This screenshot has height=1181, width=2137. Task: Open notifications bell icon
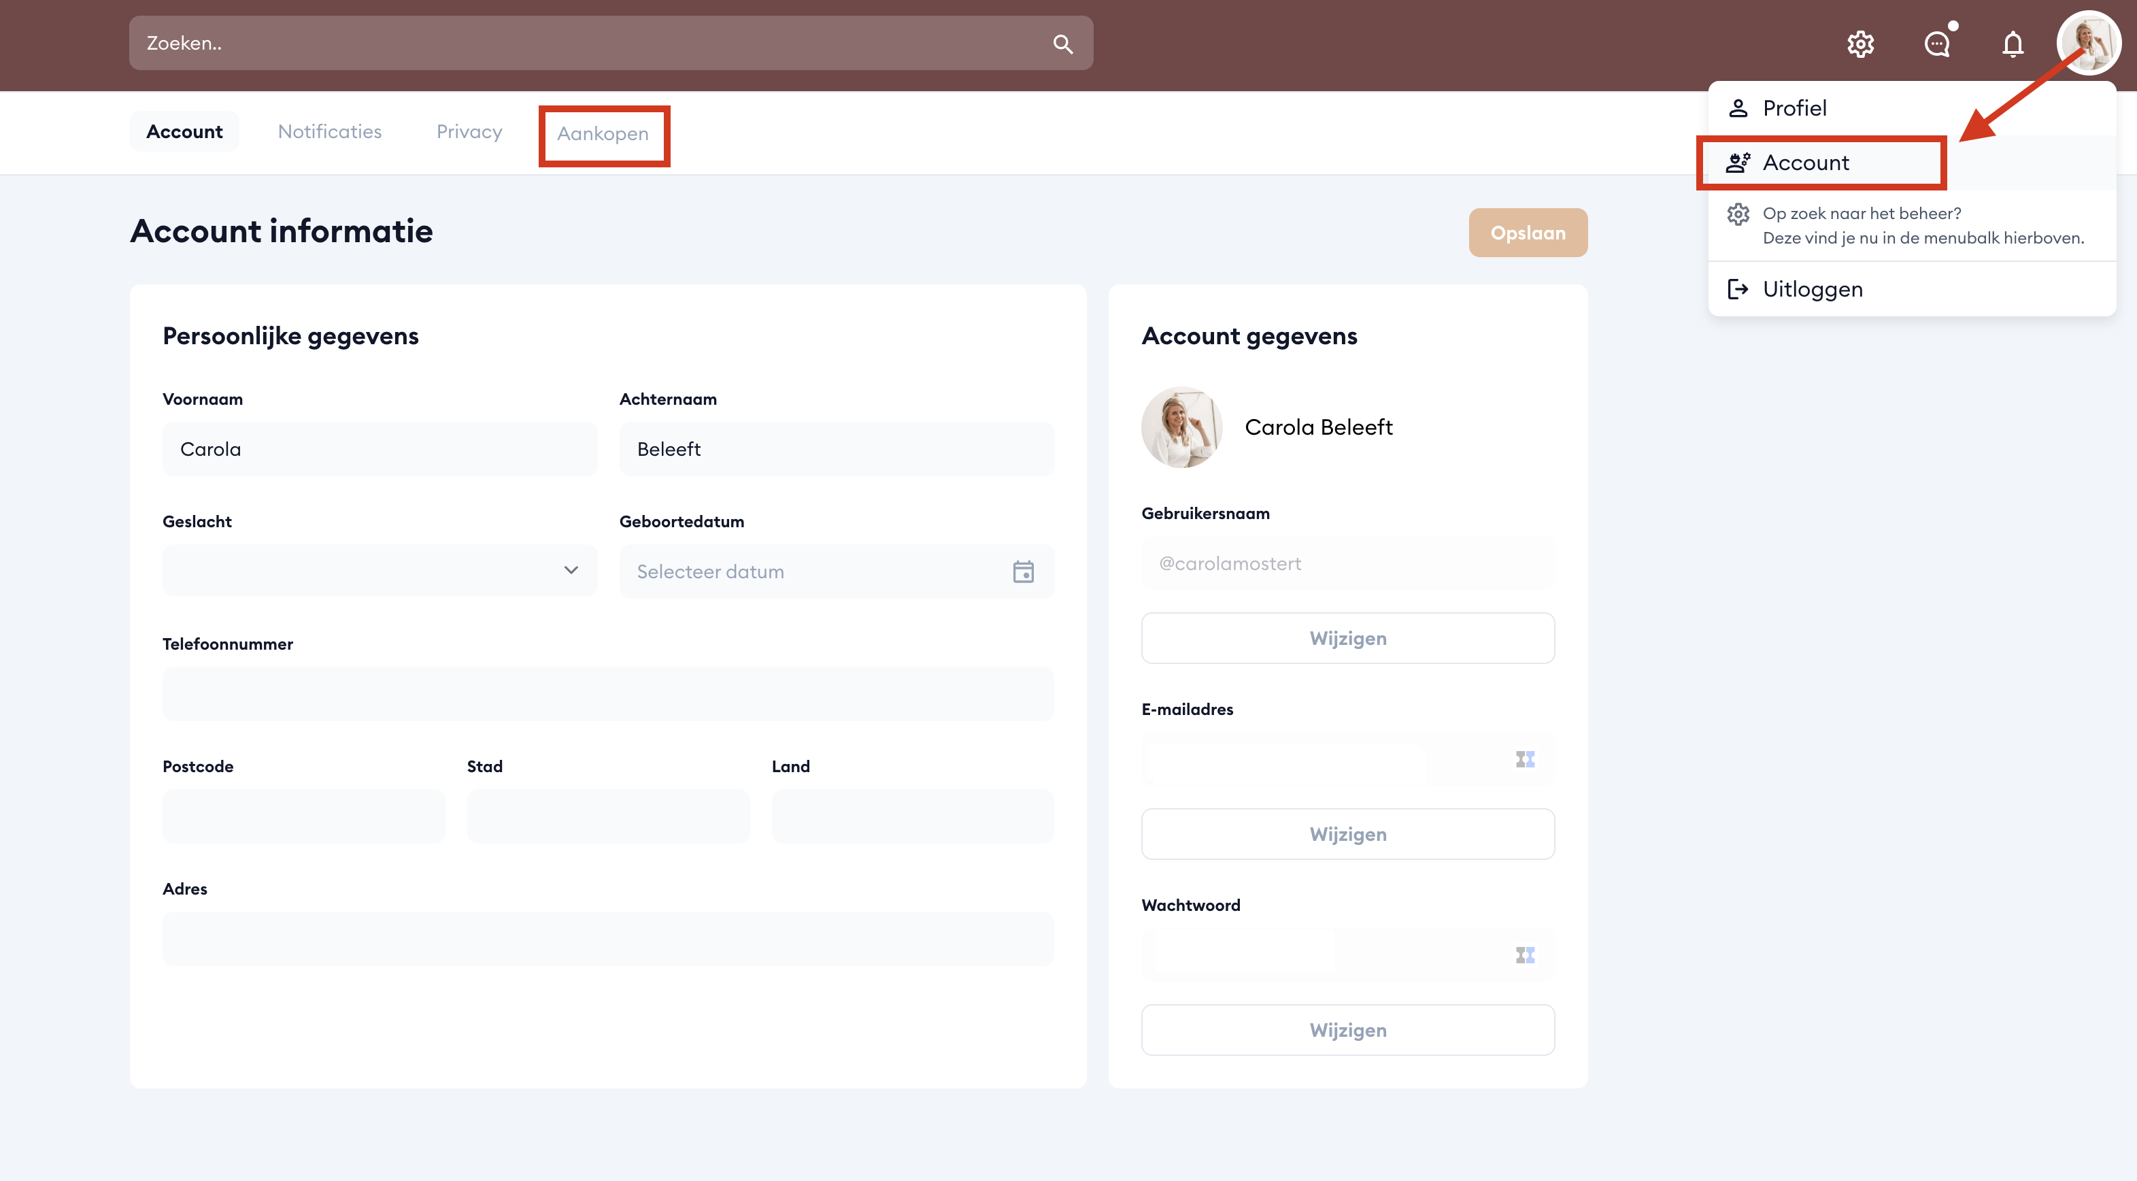tap(2013, 44)
